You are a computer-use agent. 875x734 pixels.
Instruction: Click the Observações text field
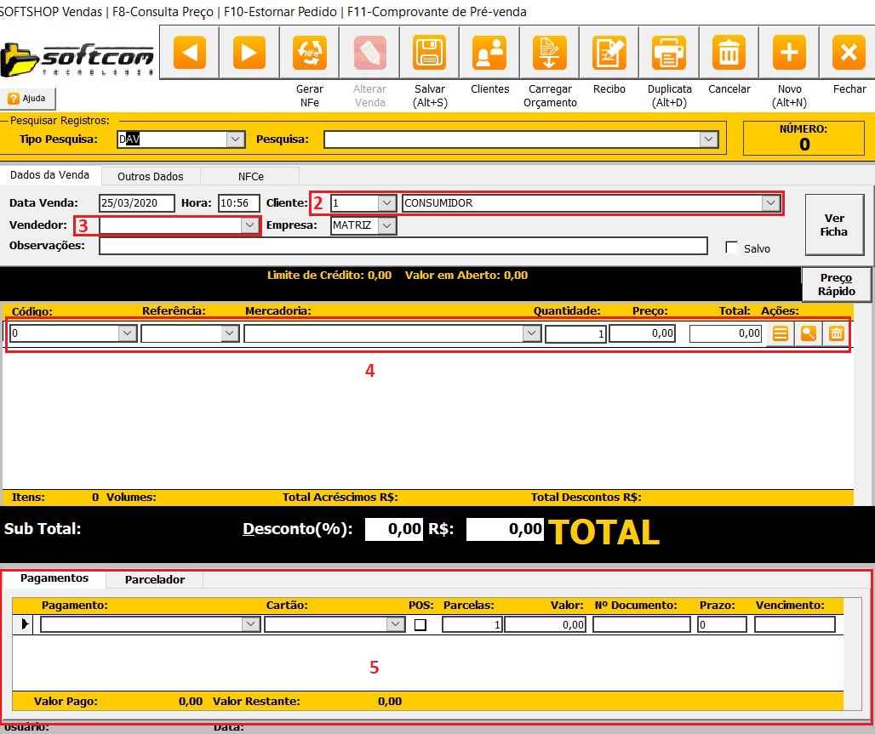click(403, 246)
